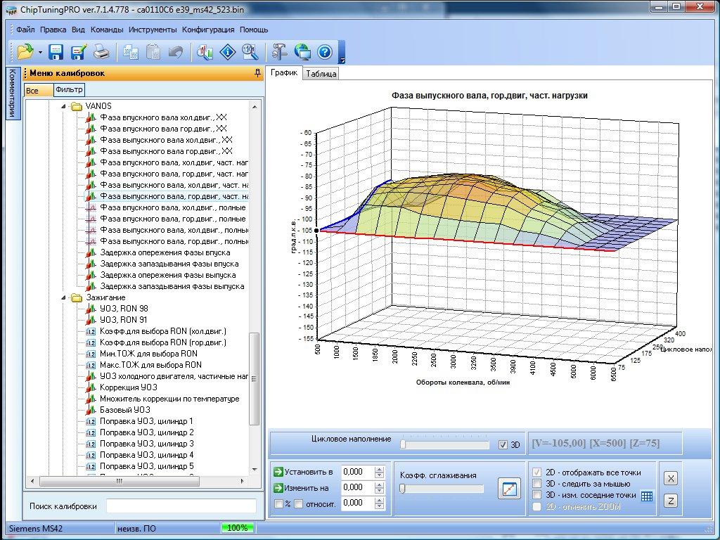Screen dimensions: 720x540
Task: Toggle the 3D view checkbox
Action: click(x=502, y=444)
